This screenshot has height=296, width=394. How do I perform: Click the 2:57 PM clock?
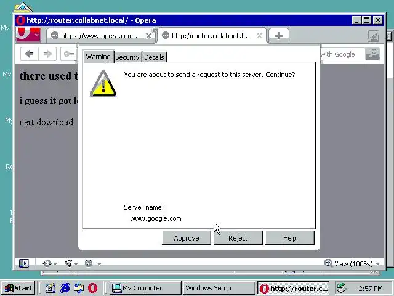pos(371,289)
